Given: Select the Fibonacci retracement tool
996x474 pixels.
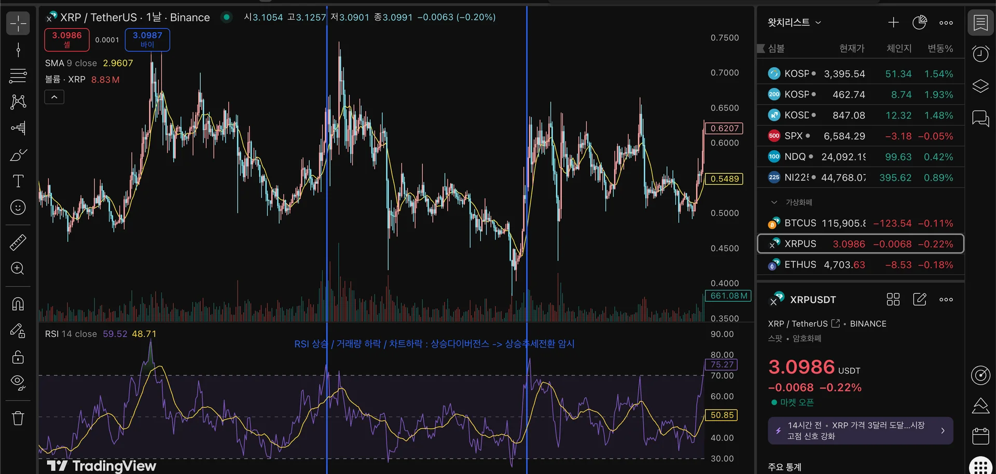Looking at the screenshot, I should (x=18, y=76).
